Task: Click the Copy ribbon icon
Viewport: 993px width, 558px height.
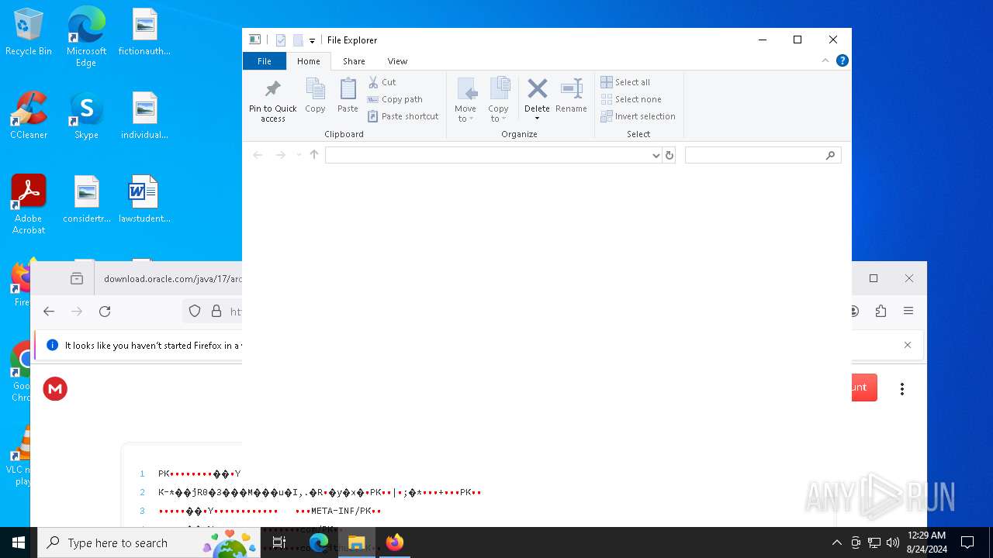Action: [x=315, y=96]
